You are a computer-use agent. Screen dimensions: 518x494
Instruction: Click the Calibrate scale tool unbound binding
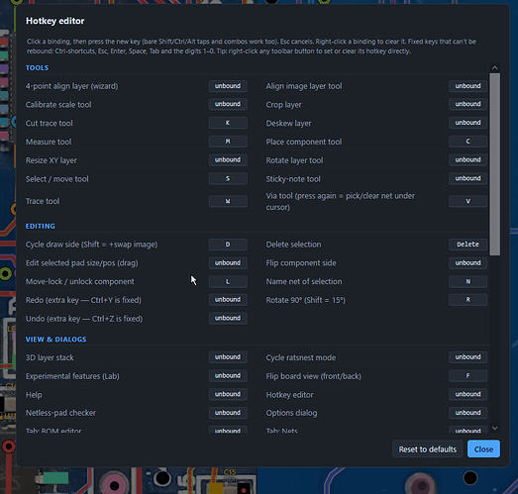228,104
